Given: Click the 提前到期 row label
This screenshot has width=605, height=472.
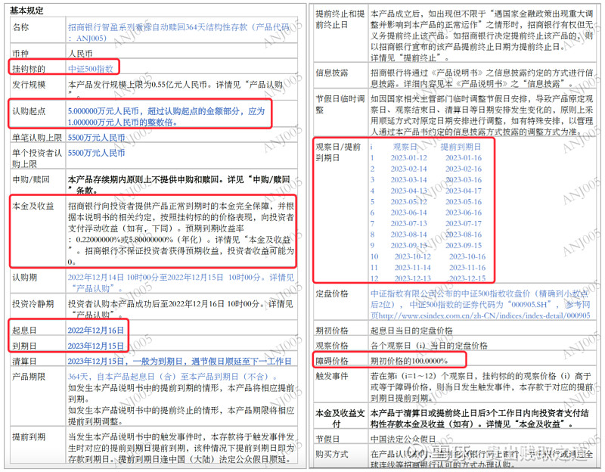Looking at the screenshot, I should (x=29, y=437).
